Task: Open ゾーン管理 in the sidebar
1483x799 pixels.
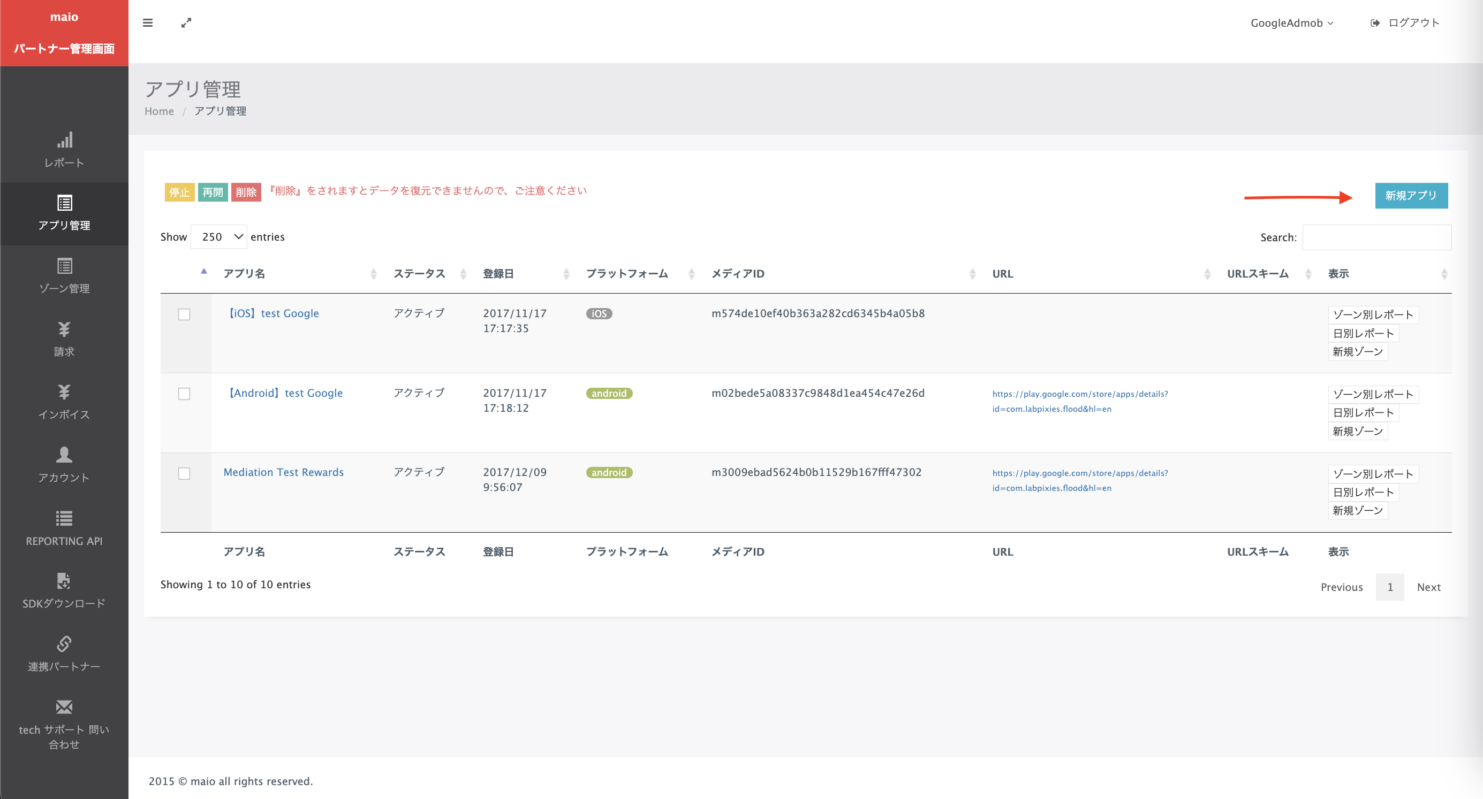Action: [64, 276]
